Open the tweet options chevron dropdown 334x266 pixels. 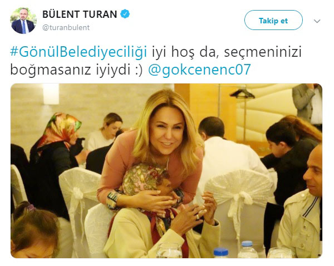(317, 21)
